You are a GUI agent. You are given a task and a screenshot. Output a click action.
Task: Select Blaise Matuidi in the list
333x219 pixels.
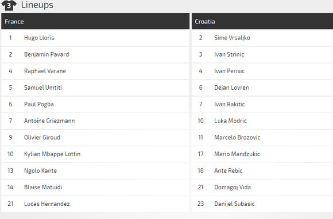[43, 187]
